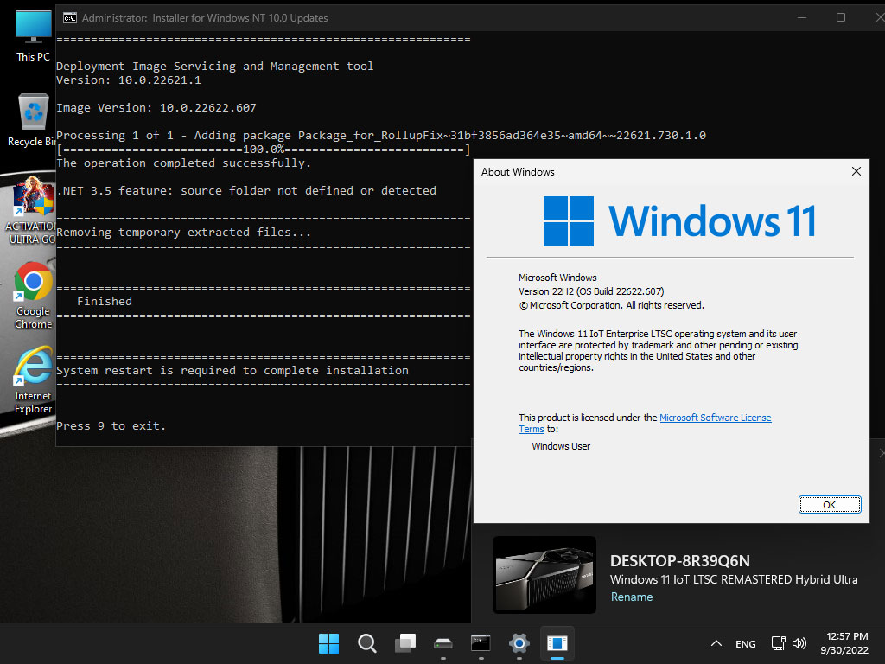Open This PC desktop icon
This screenshot has height=664, width=885.
[33, 36]
